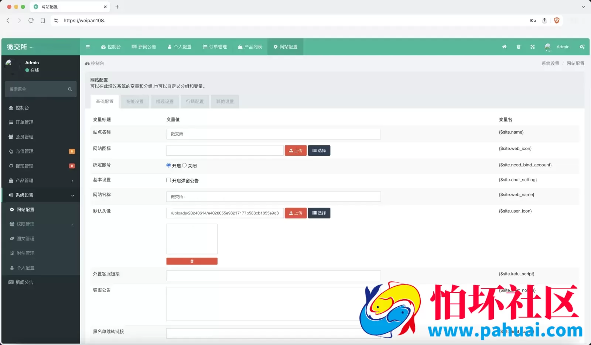The image size is (591, 345).
Task: Open 图文管理 in the sidebar
Action: [x=41, y=239]
